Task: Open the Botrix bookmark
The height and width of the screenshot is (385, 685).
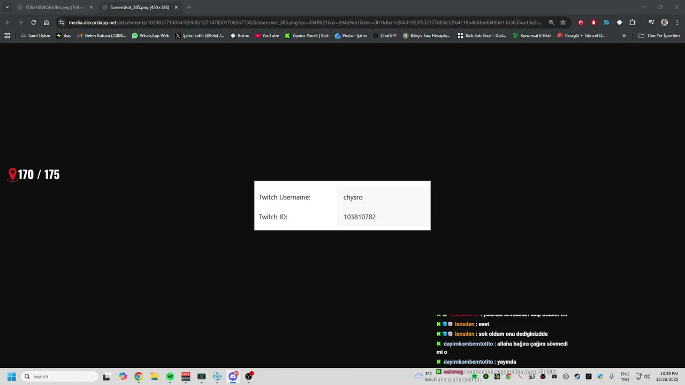Action: coord(240,36)
